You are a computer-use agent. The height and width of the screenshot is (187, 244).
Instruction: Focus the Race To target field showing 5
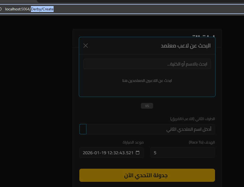tap(182, 153)
